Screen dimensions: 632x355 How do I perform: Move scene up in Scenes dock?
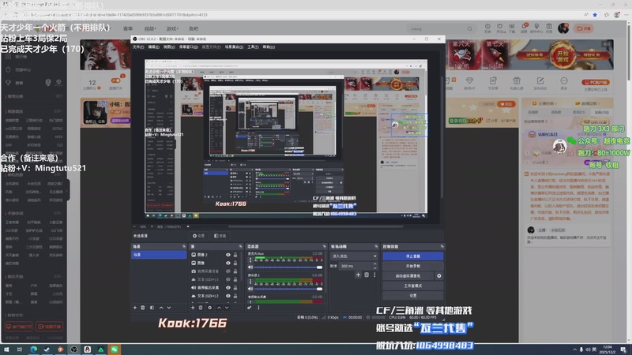(161, 308)
